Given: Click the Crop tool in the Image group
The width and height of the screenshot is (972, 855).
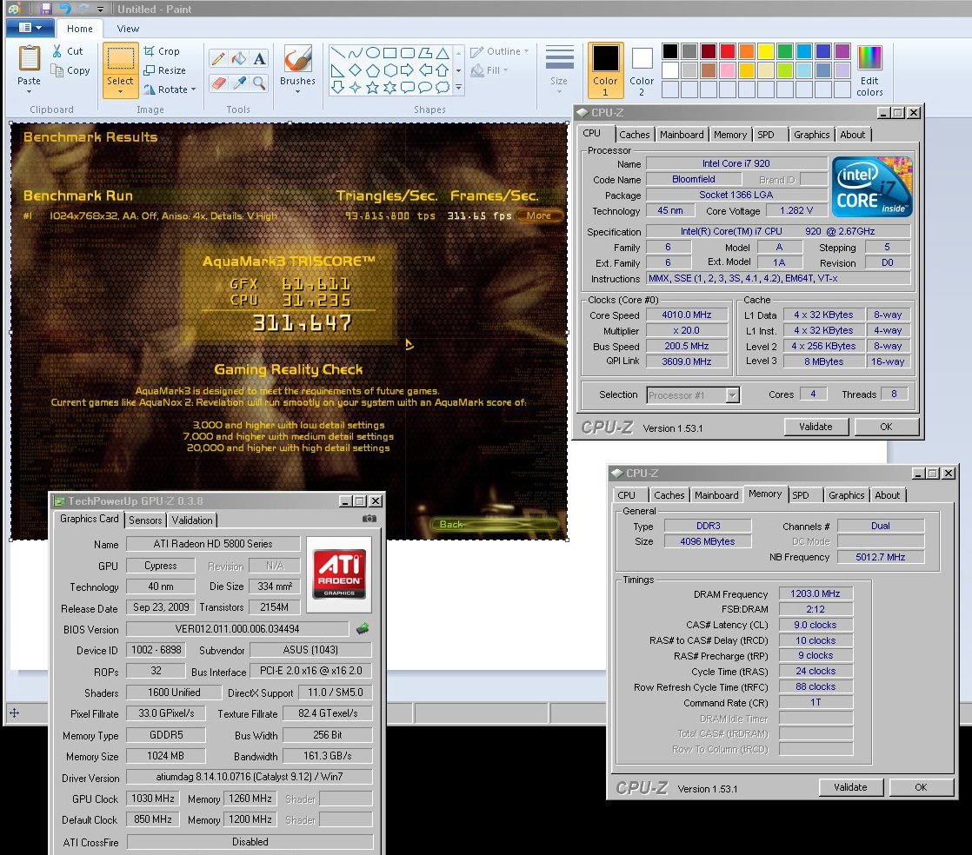Looking at the screenshot, I should click(162, 51).
